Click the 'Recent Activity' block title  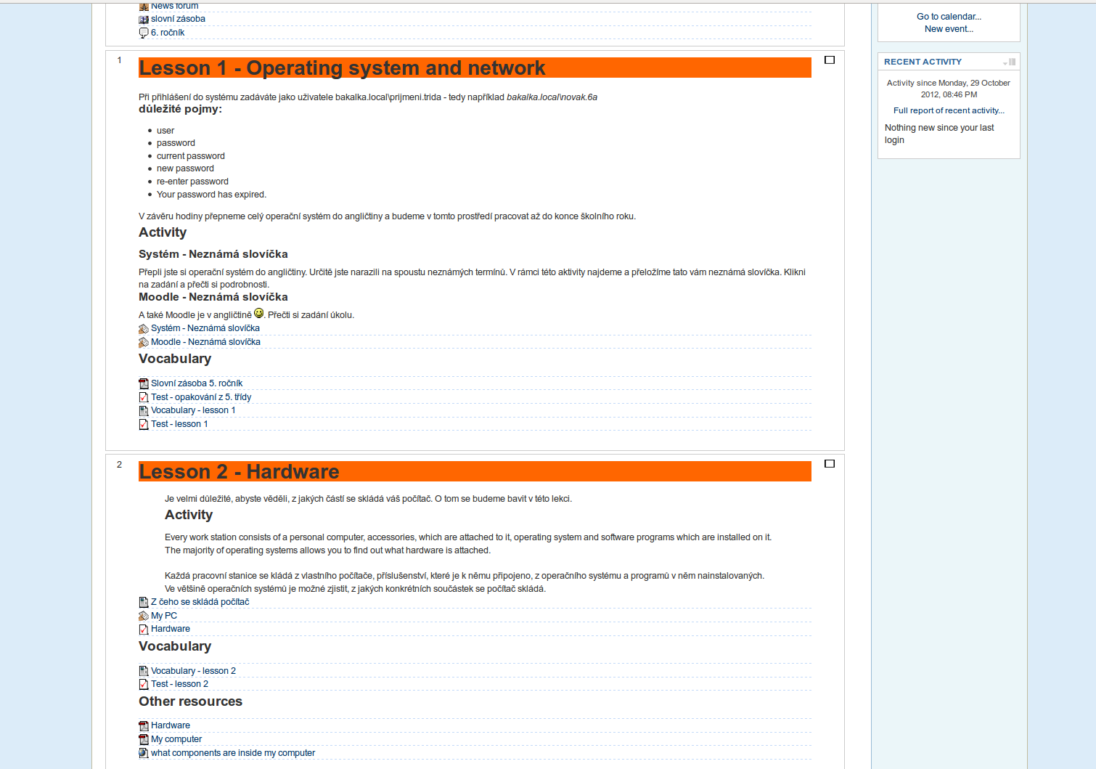click(x=923, y=62)
